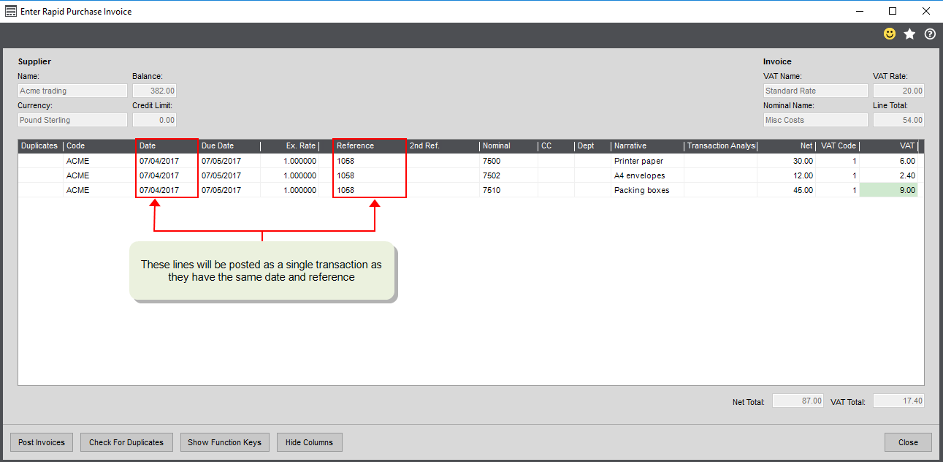The width and height of the screenshot is (943, 462).
Task: Close the dialog using the Close button
Action: (908, 442)
